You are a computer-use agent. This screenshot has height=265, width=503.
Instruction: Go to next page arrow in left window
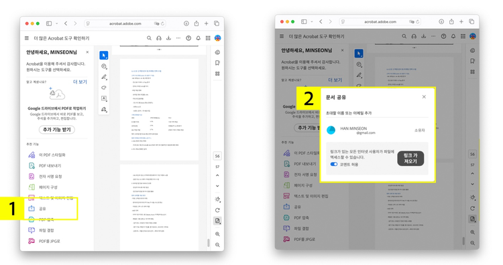[x=217, y=186]
